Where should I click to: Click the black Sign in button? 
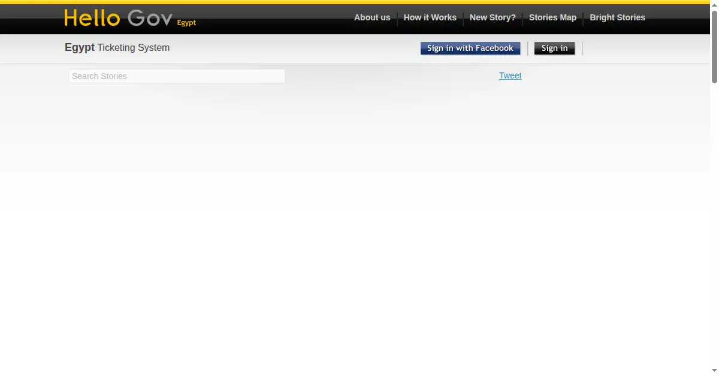(555, 48)
